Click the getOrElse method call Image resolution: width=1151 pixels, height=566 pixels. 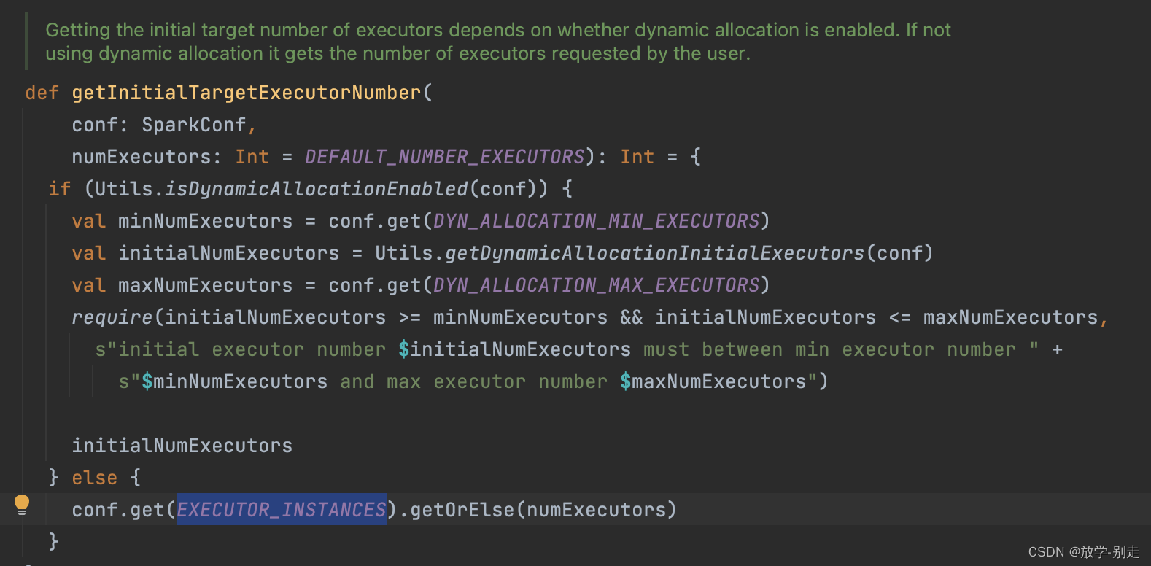[x=462, y=509]
